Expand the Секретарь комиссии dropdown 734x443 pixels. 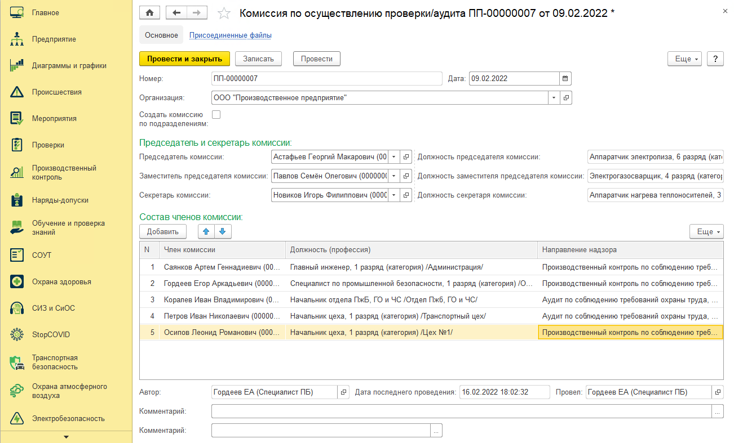394,195
